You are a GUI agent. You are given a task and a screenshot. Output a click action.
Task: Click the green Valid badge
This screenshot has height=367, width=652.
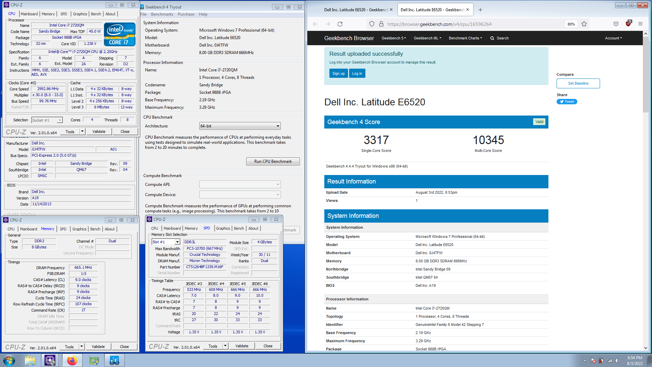point(539,122)
